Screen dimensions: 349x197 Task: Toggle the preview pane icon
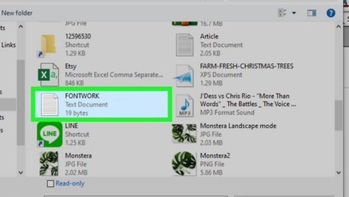311,13
